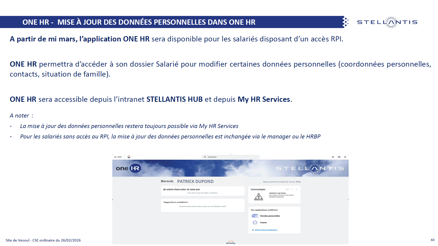Image resolution: width=438 pixels, height=246 pixels.
Task: Go to next Communiqués announcement arrow
Action: point(296,189)
